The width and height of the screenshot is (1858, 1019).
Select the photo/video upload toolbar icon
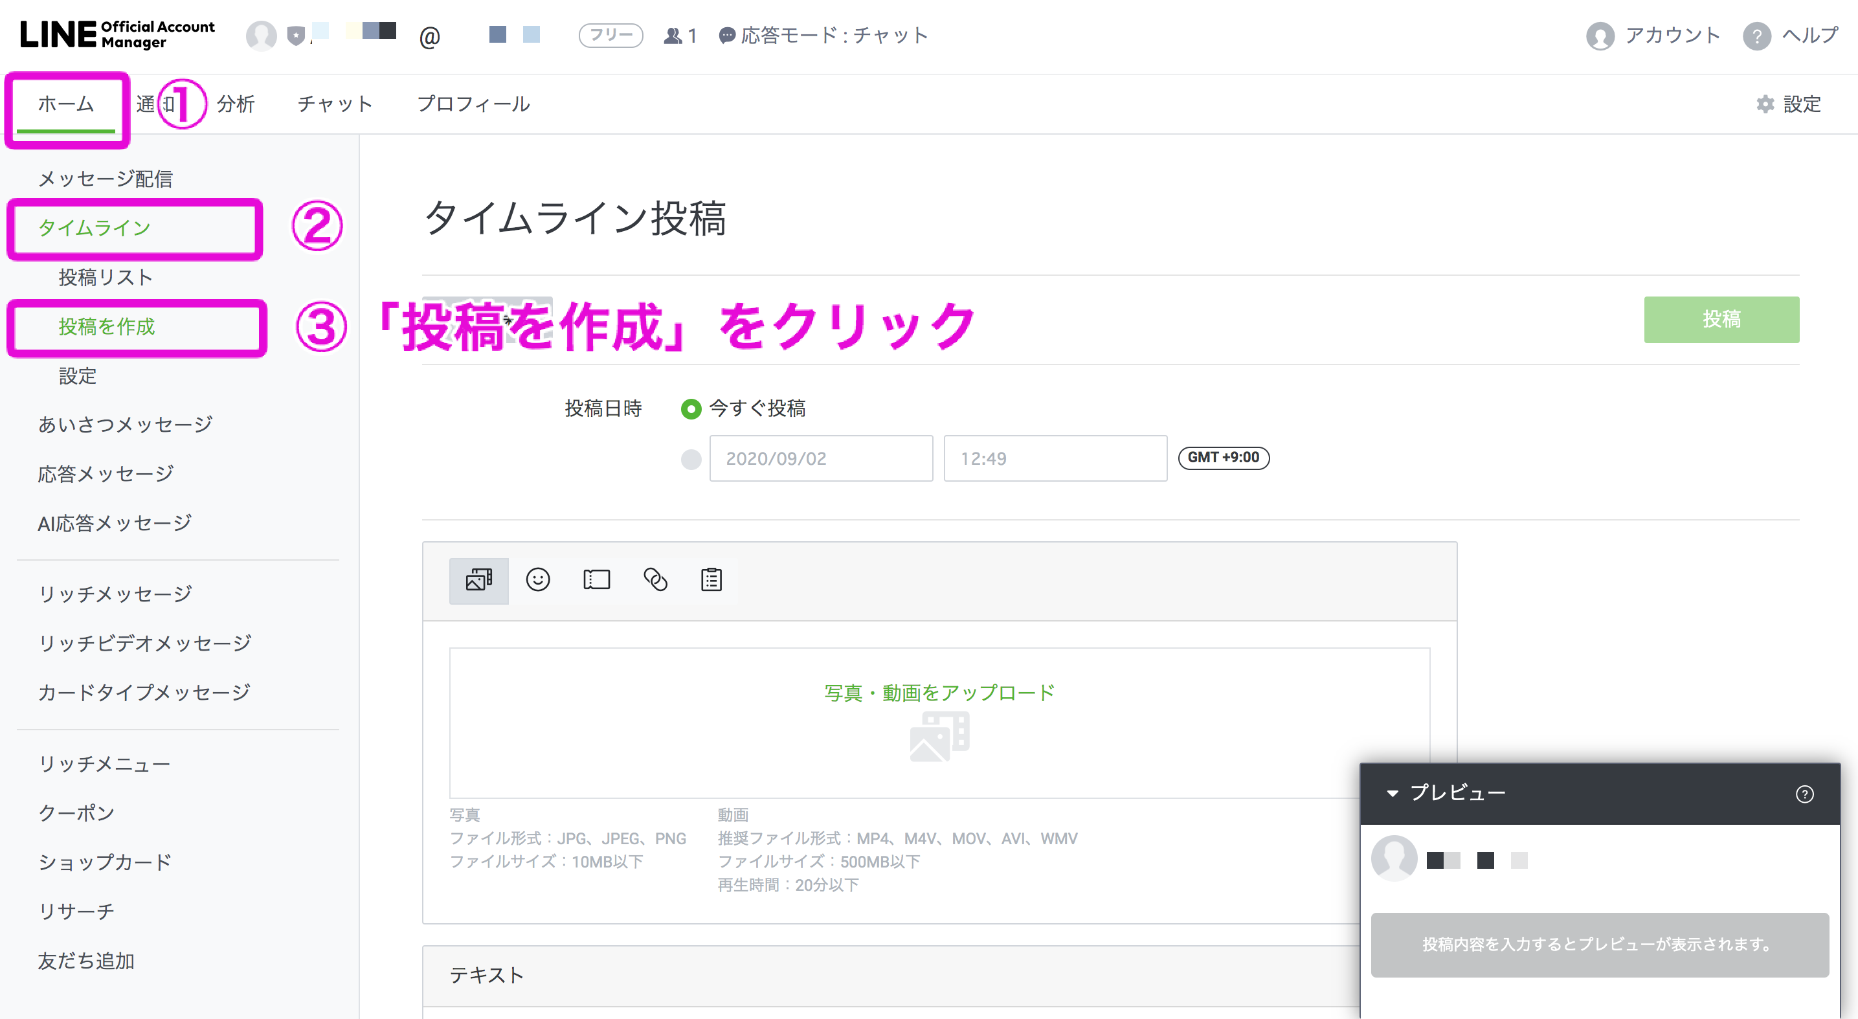coord(479,580)
